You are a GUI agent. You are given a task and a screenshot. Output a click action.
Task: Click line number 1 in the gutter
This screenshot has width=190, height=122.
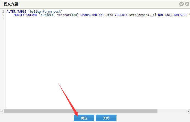pos(3,11)
